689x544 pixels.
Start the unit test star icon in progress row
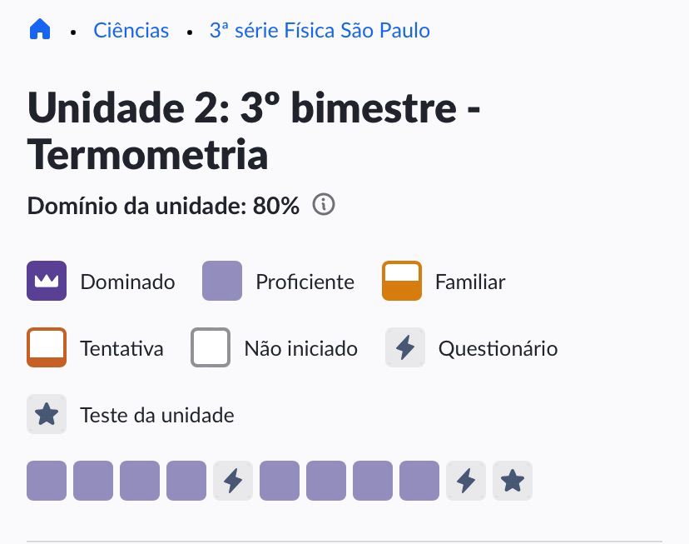point(513,481)
